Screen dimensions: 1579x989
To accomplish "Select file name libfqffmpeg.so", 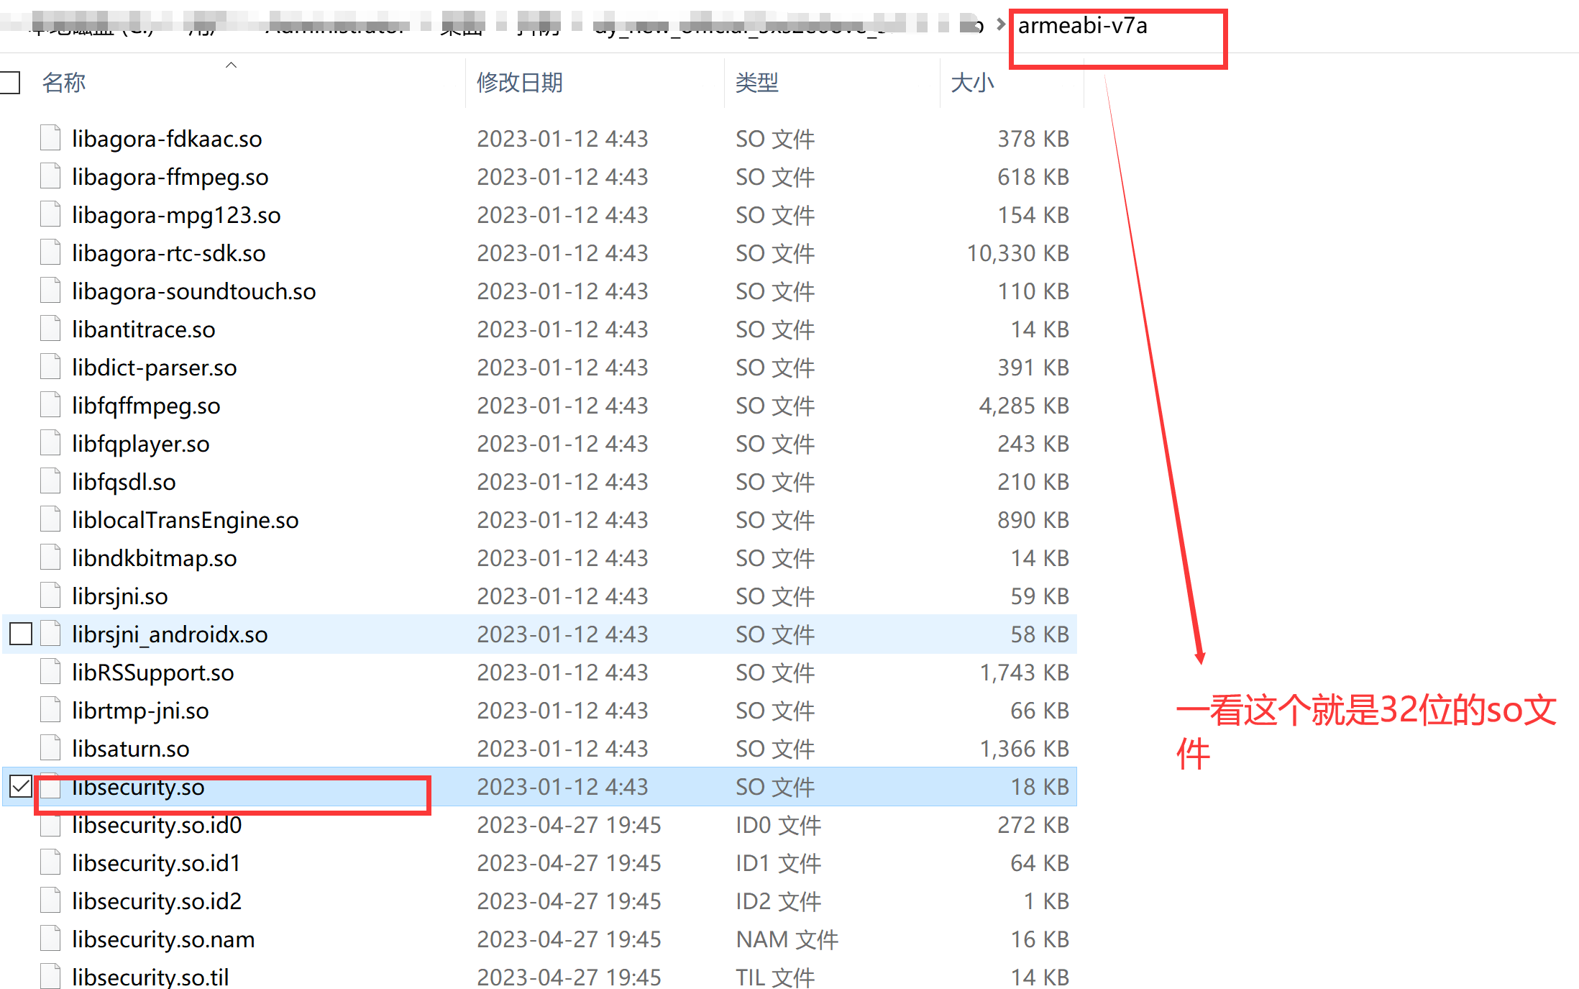I will pyautogui.click(x=146, y=405).
